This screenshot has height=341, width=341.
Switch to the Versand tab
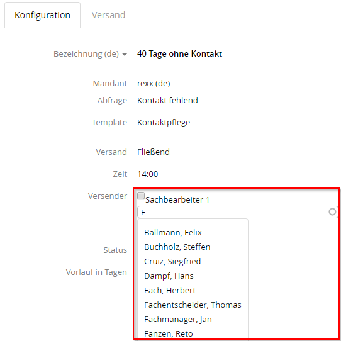click(x=108, y=15)
